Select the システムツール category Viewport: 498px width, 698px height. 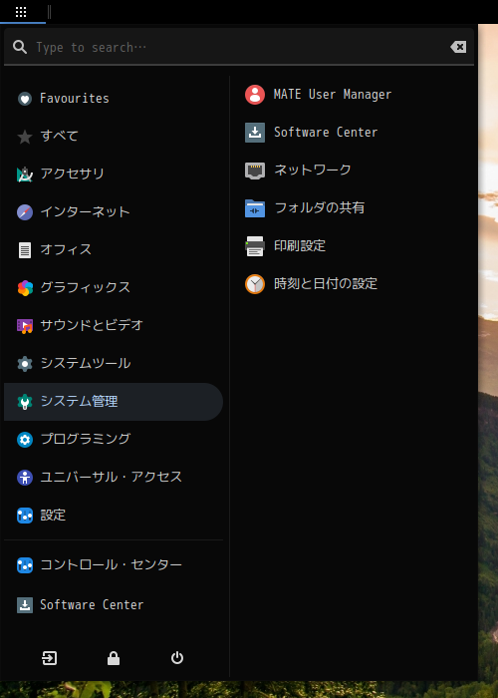[x=114, y=364]
